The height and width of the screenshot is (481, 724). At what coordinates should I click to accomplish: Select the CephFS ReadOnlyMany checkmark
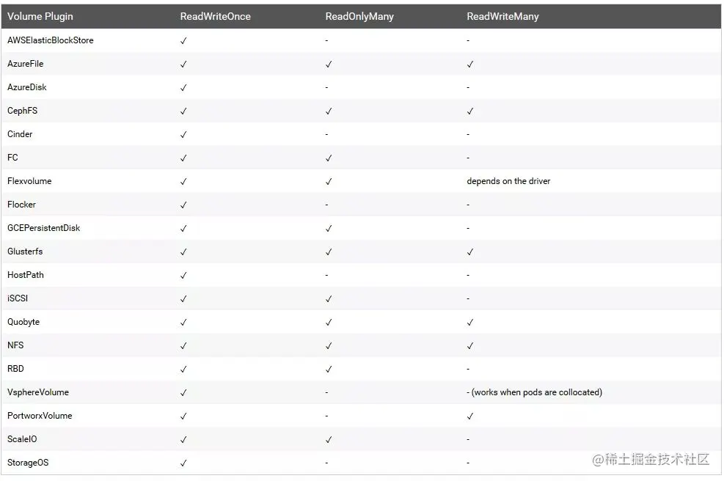(329, 111)
